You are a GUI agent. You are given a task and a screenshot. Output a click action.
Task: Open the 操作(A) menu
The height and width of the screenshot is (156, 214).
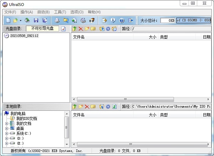point(27,12)
